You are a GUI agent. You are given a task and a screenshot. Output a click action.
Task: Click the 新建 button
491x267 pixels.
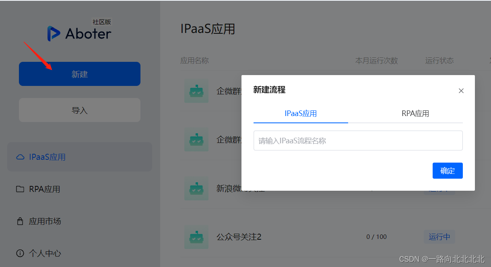[x=79, y=73]
